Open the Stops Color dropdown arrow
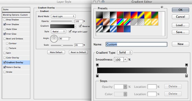 pos(125,94)
